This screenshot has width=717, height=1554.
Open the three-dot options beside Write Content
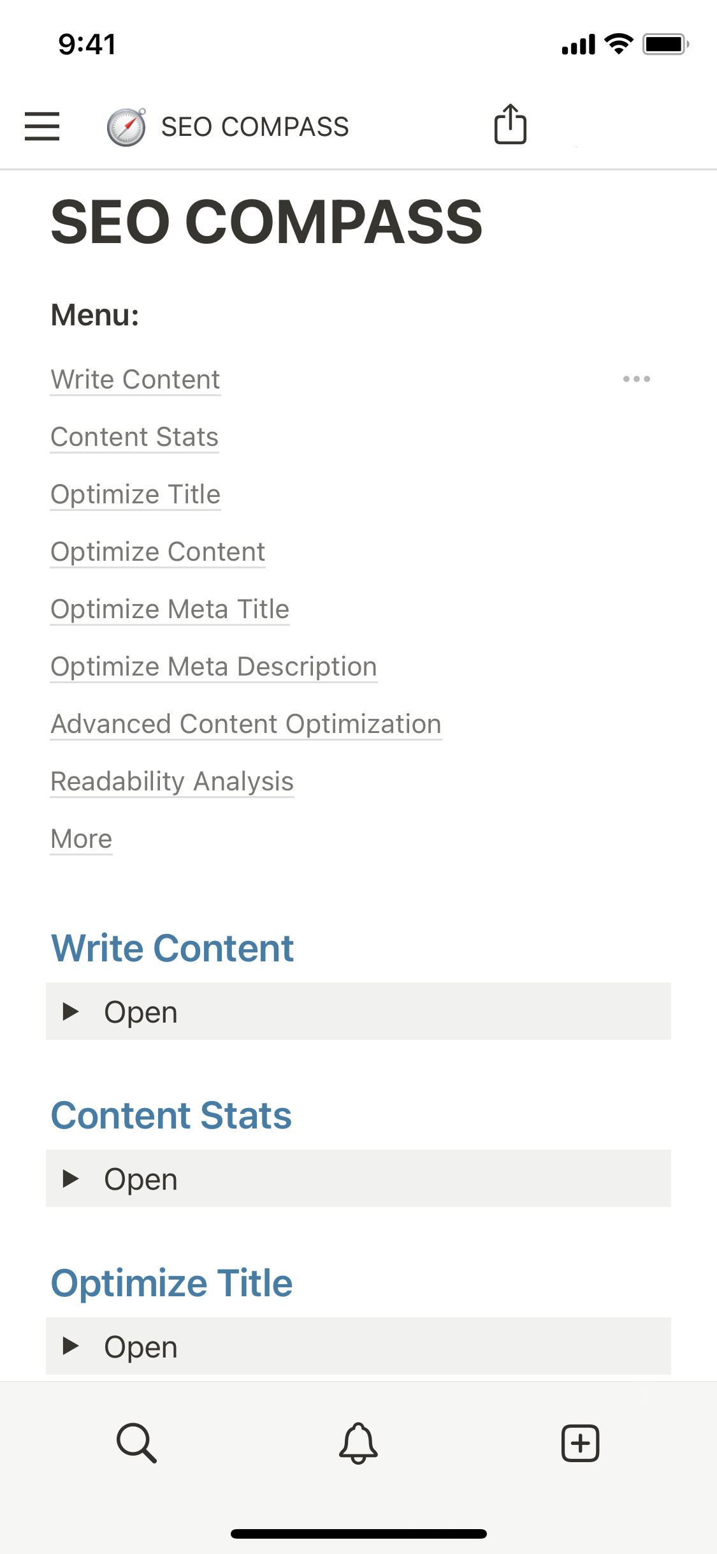pyautogui.click(x=636, y=379)
